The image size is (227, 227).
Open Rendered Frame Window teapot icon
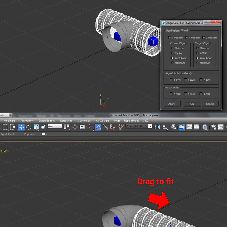pos(221,127)
